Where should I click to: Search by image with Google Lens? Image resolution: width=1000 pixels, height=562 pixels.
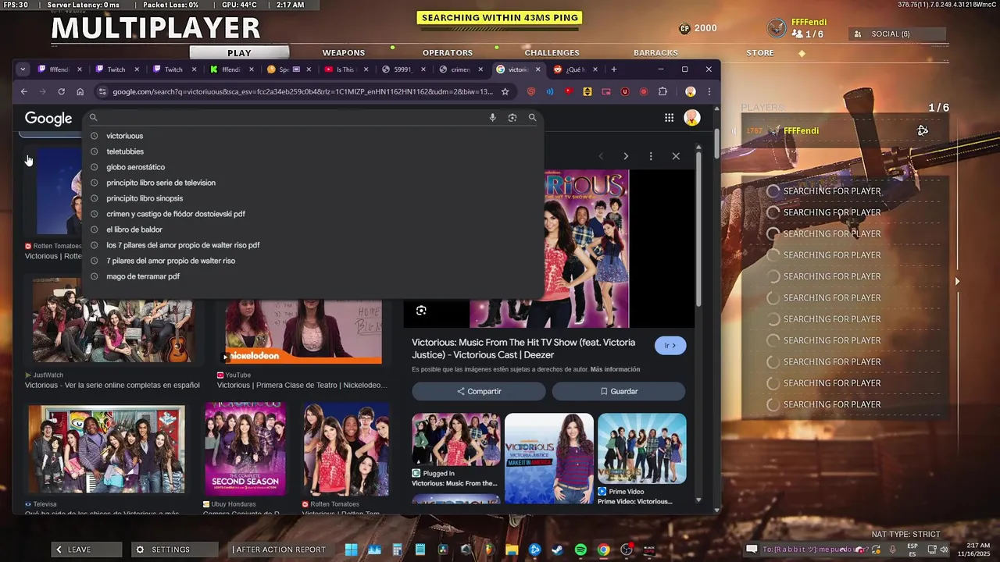pyautogui.click(x=512, y=118)
